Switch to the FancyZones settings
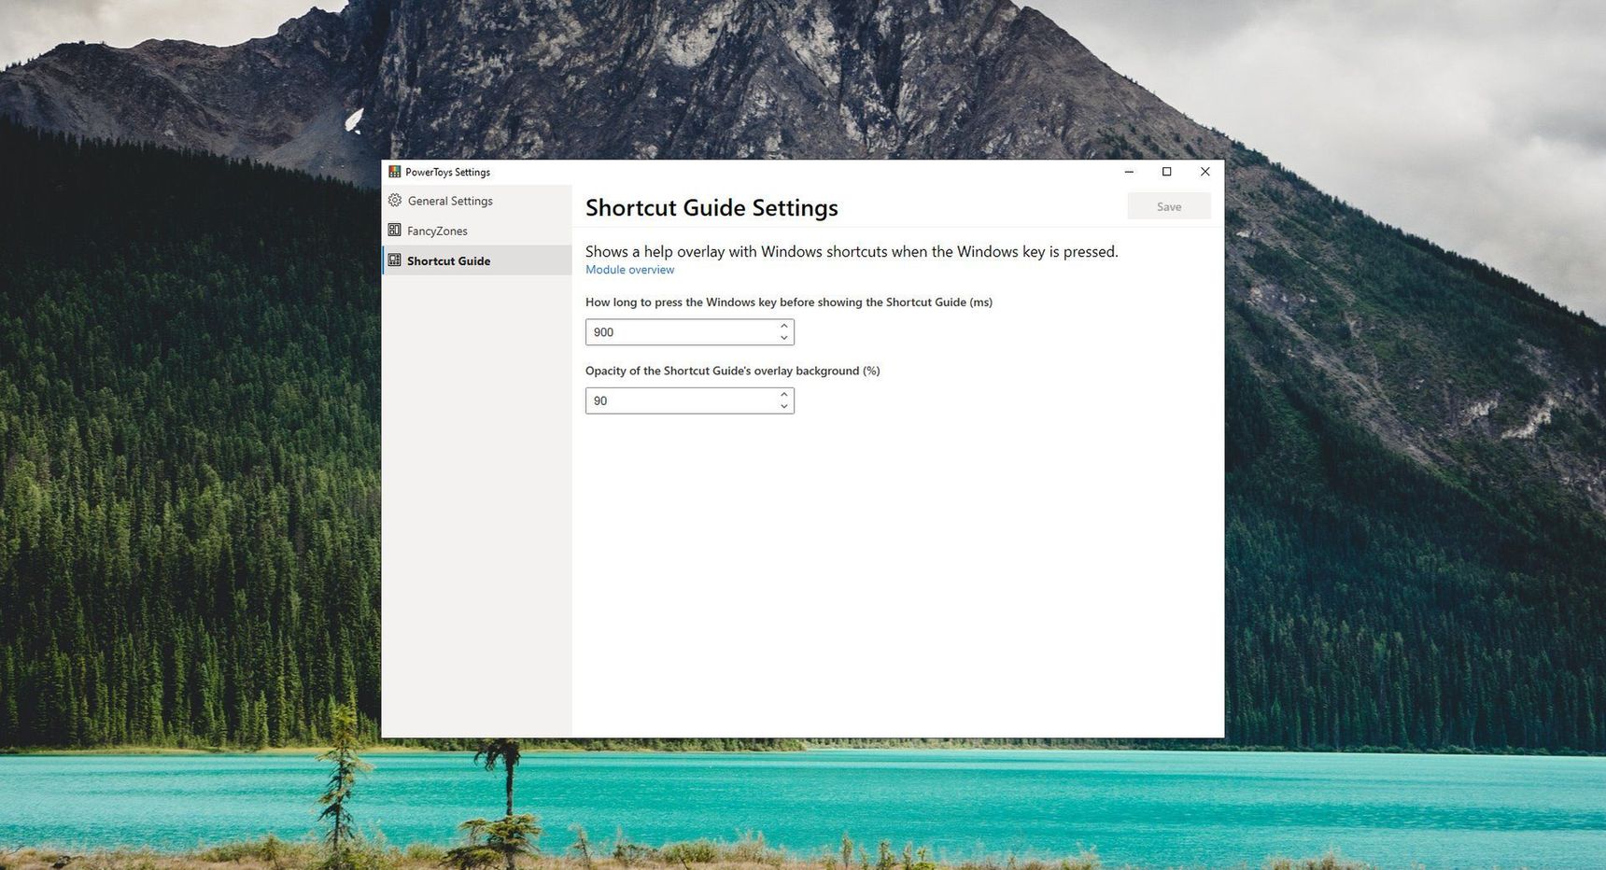Screen dimensions: 1606x870 [x=477, y=231]
